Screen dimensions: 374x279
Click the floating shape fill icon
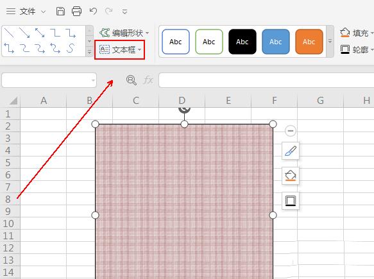291,176
